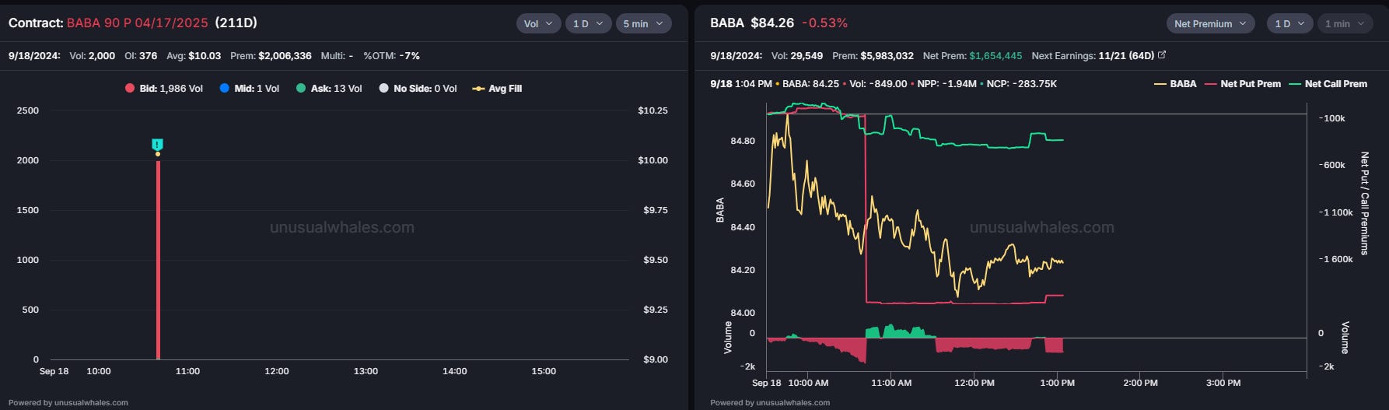Open the Vol metric dropdown
The image size is (1389, 410).
coord(538,23)
